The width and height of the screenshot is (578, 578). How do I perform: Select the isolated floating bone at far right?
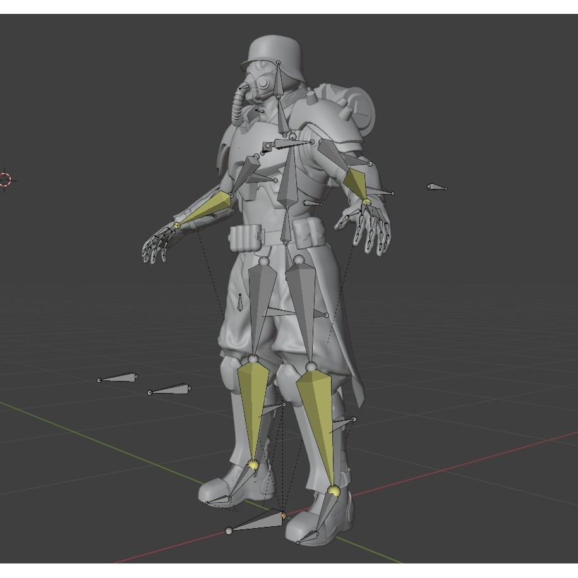tap(437, 187)
